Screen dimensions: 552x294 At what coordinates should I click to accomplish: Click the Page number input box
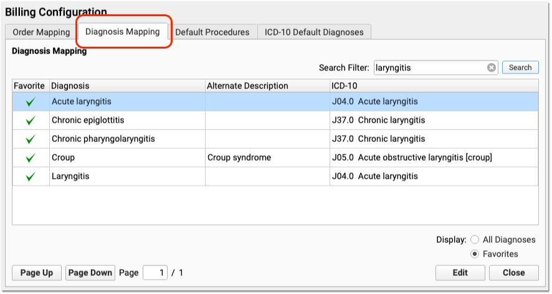pyautogui.click(x=155, y=273)
